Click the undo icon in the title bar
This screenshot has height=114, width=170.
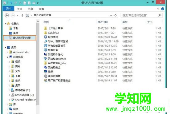click(11, 3)
